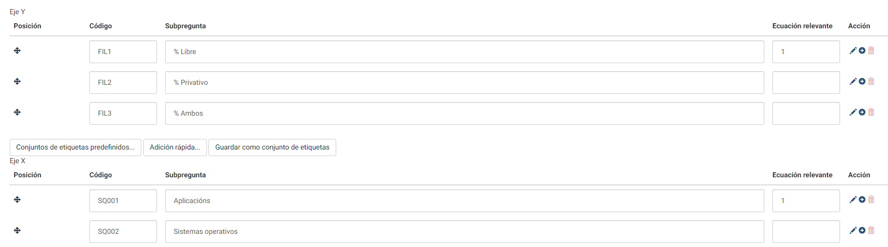Image resolution: width=888 pixels, height=247 pixels.
Task: Click the FIL1 code input field
Action: 123,52
